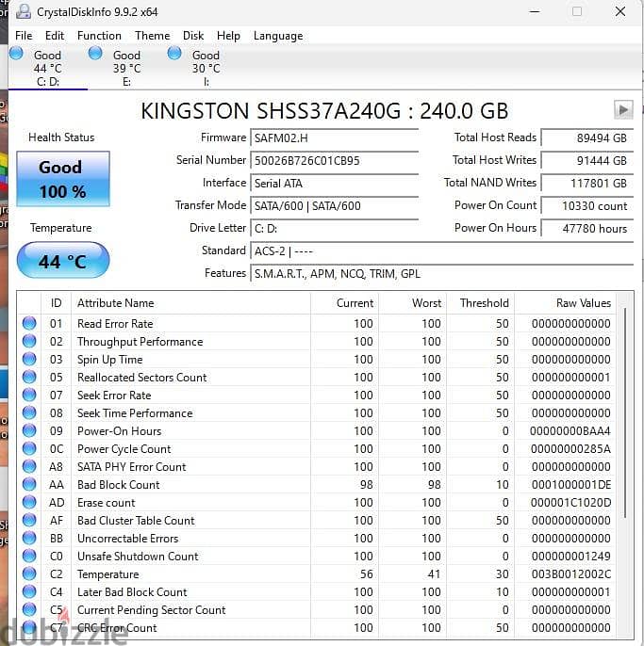Click status orb for Erase count
Viewport: 644px width, 646px height.
point(29,502)
